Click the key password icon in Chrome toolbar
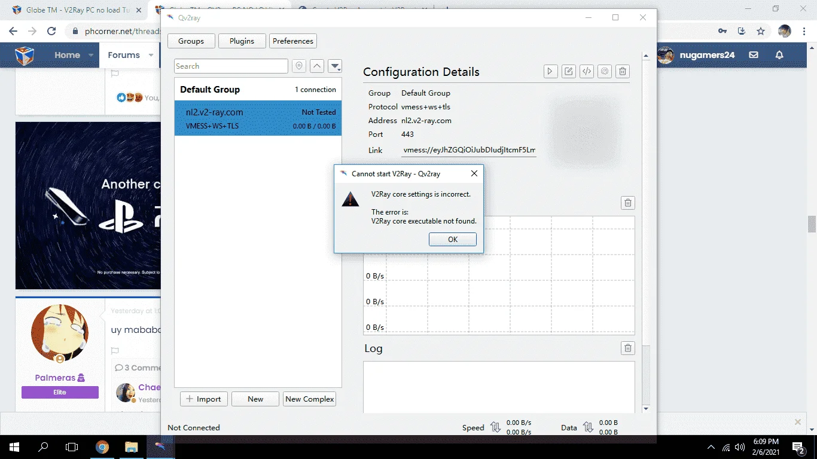Viewport: 817px width, 459px height. (723, 31)
